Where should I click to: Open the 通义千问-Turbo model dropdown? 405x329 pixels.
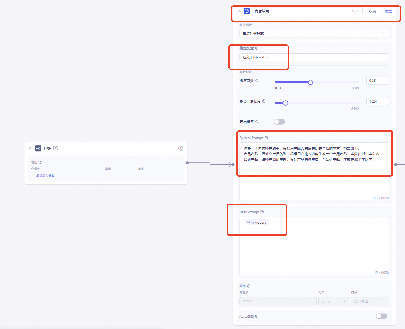(314, 57)
